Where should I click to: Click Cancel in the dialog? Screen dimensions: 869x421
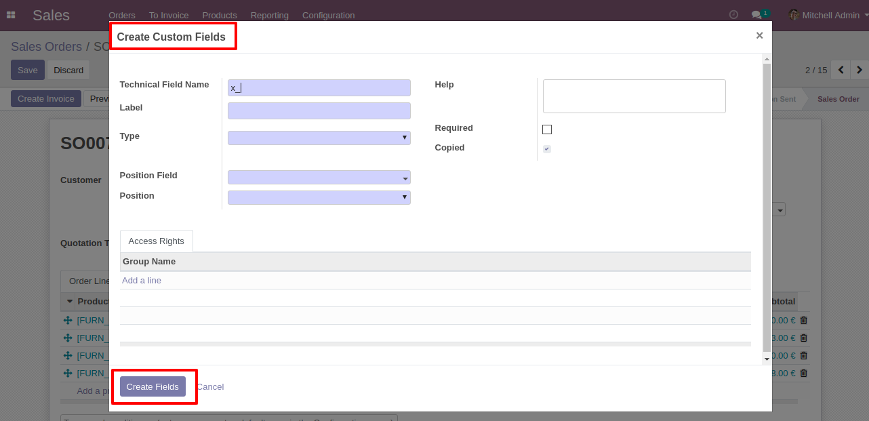(210, 386)
